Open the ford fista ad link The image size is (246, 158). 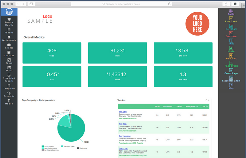click(123, 124)
